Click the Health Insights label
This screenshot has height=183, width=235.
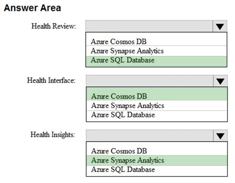click(53, 135)
